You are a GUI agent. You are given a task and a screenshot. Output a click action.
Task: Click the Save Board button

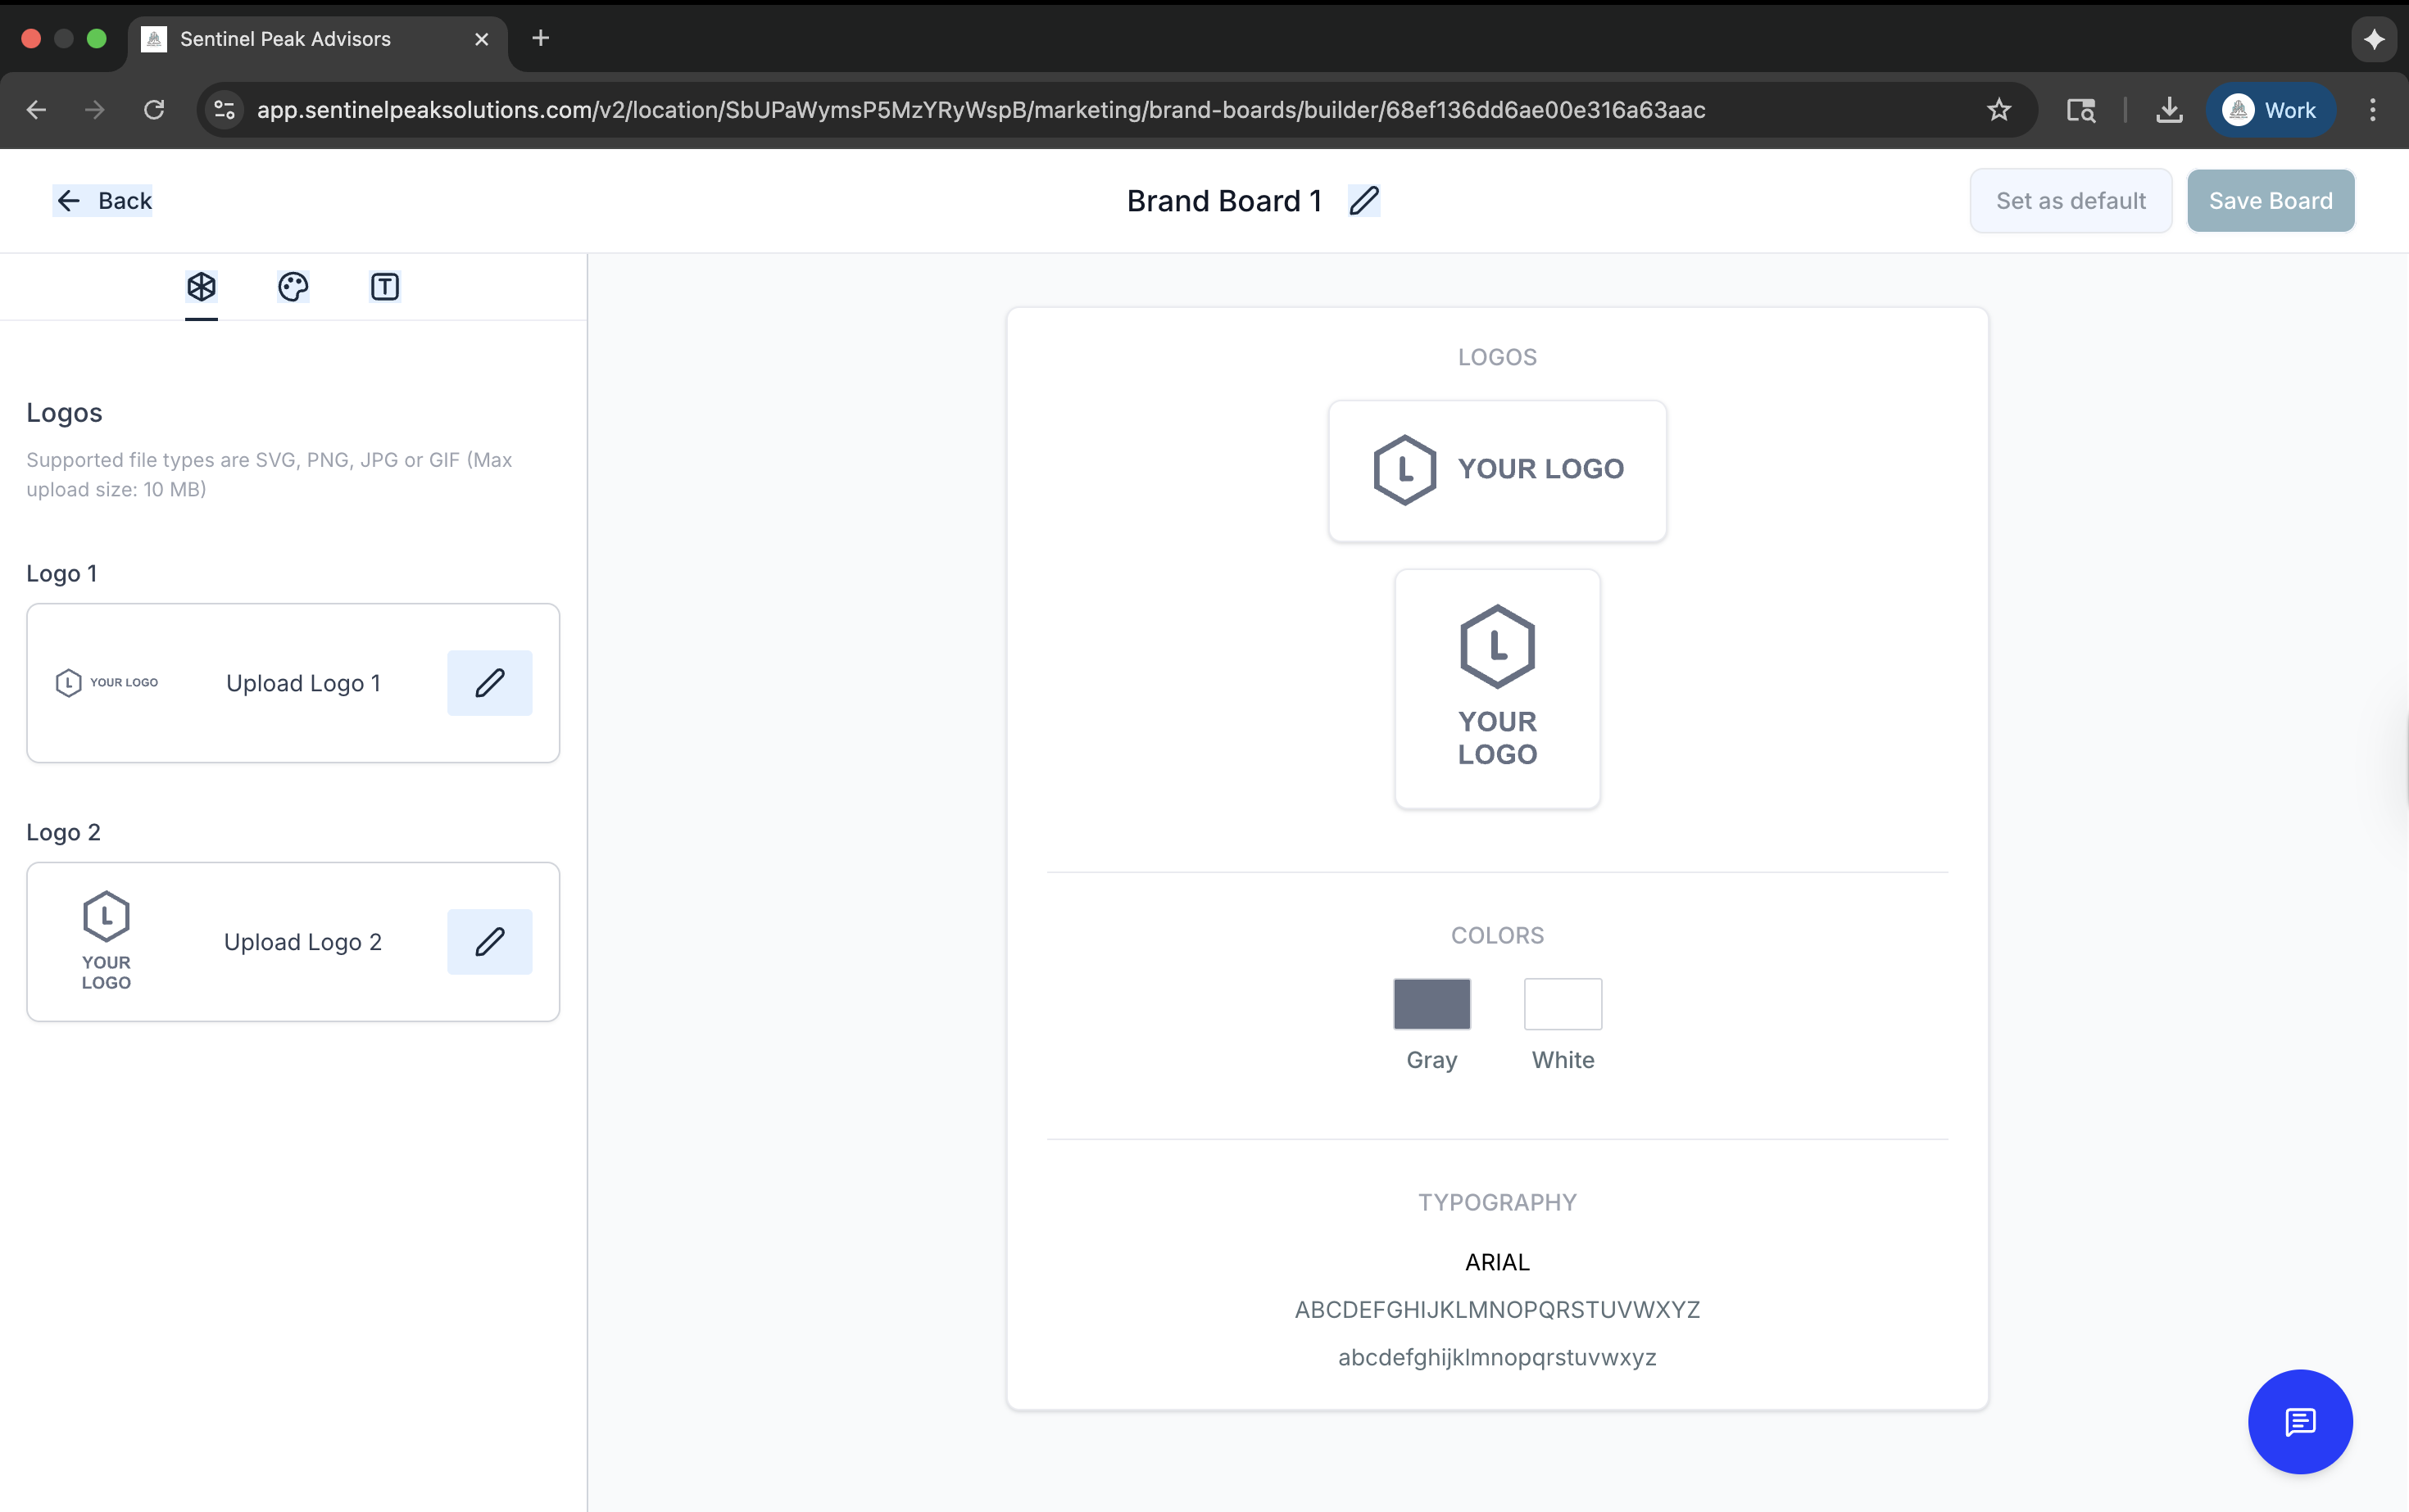[x=2270, y=201]
